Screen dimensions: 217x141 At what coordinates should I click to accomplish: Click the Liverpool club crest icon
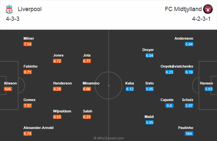click(9, 9)
